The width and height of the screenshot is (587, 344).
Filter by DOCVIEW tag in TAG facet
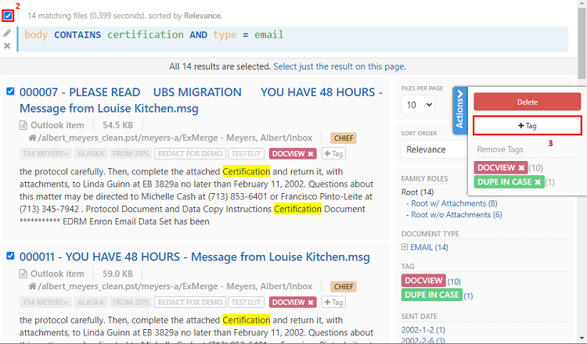coord(423,281)
